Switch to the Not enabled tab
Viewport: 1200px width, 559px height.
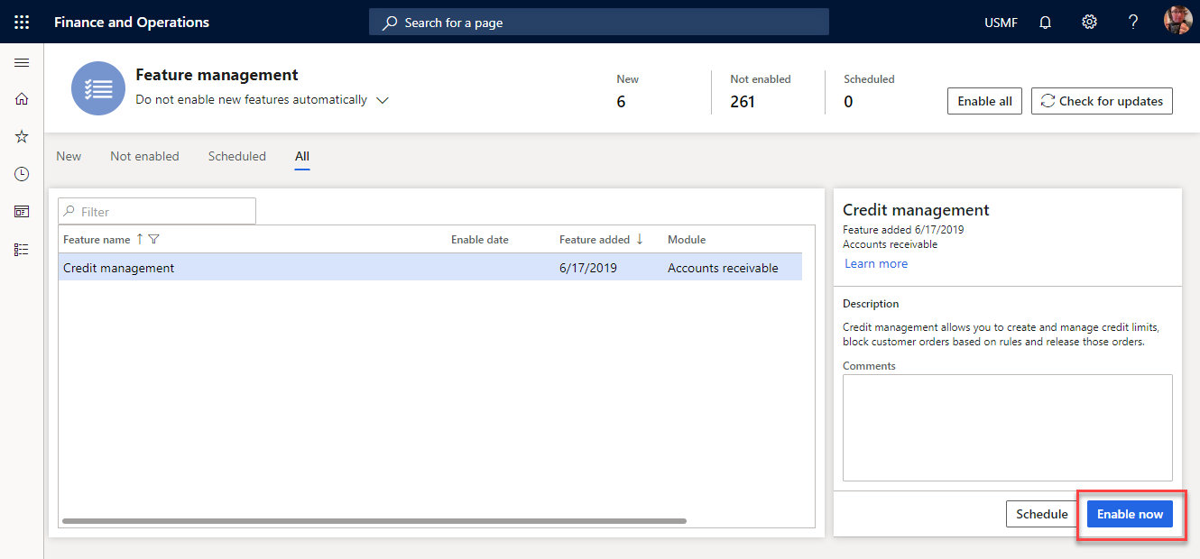tap(144, 156)
